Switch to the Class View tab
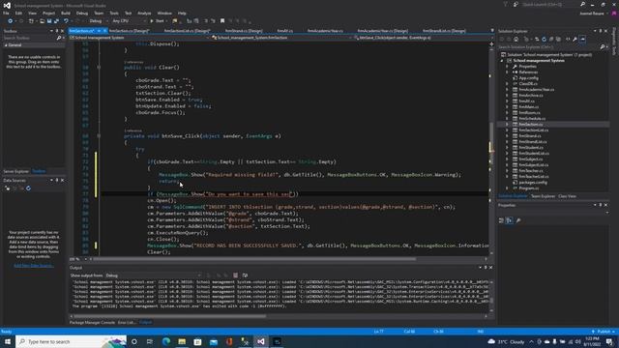This screenshot has width=619, height=348. [x=567, y=196]
